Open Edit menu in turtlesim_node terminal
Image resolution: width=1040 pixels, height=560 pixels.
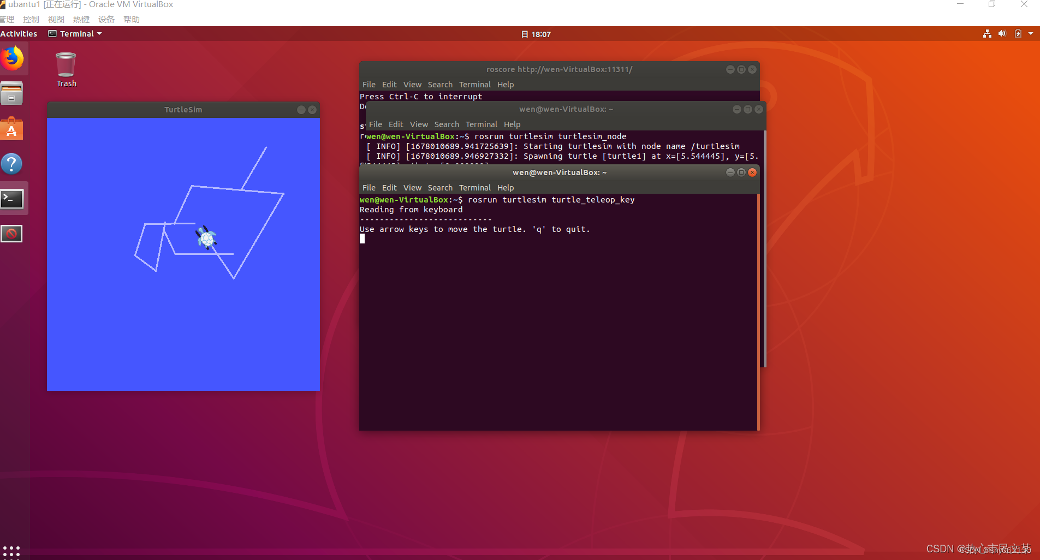[396, 124]
